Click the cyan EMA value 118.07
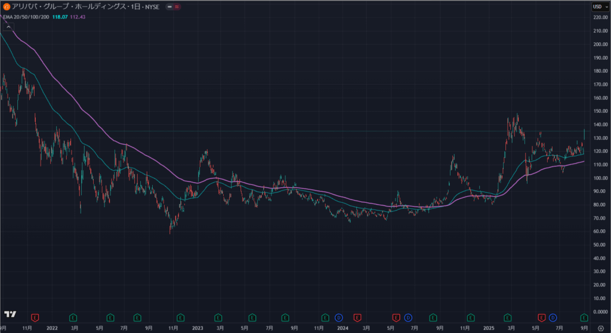 (x=60, y=17)
